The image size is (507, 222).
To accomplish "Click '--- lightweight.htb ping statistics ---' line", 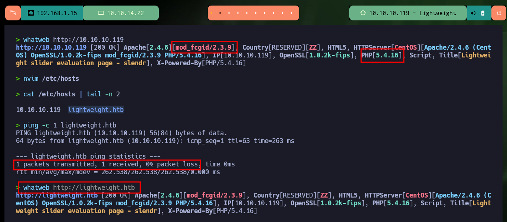I will coord(88,156).
